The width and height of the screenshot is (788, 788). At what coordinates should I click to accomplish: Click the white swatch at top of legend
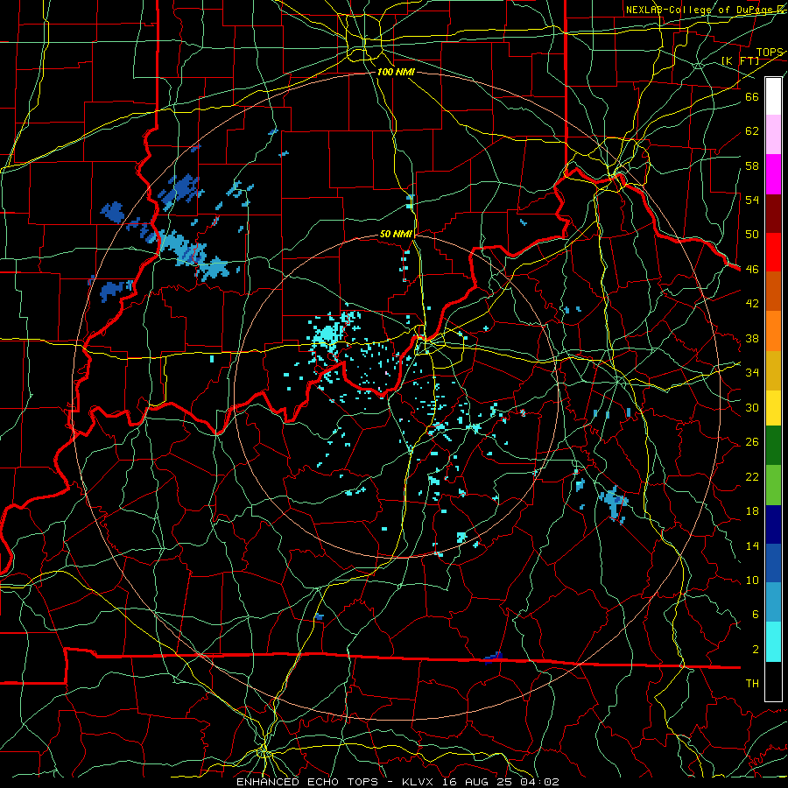pyautogui.click(x=773, y=96)
